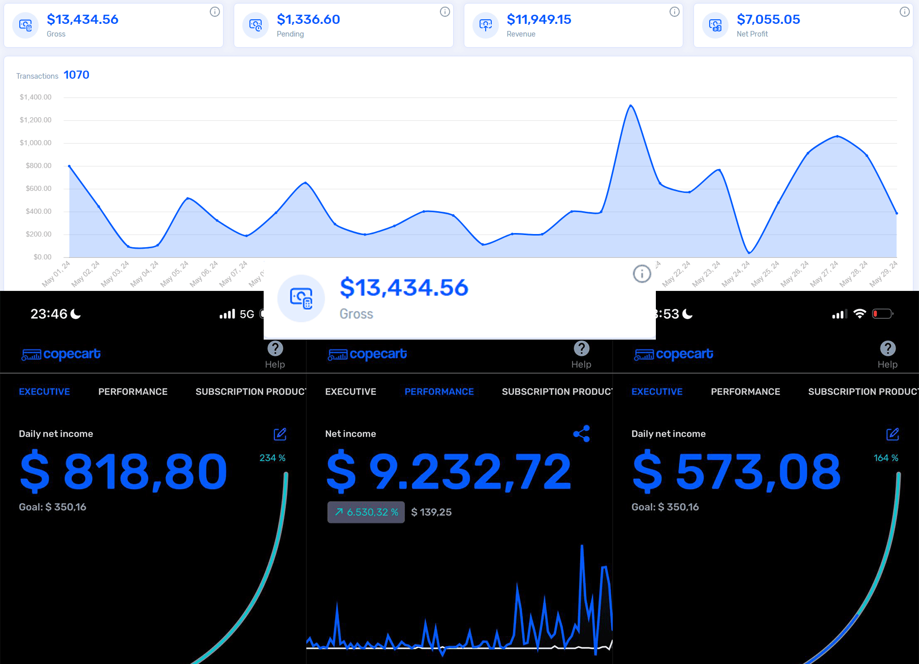919x664 pixels.
Task: Open Subscription Products tab in right screen
Action: (x=863, y=391)
